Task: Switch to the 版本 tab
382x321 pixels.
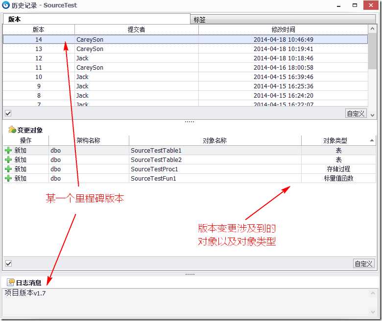Action: [96, 19]
